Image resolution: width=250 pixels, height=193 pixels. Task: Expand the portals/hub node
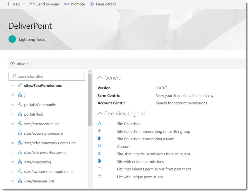[x=12, y=114]
